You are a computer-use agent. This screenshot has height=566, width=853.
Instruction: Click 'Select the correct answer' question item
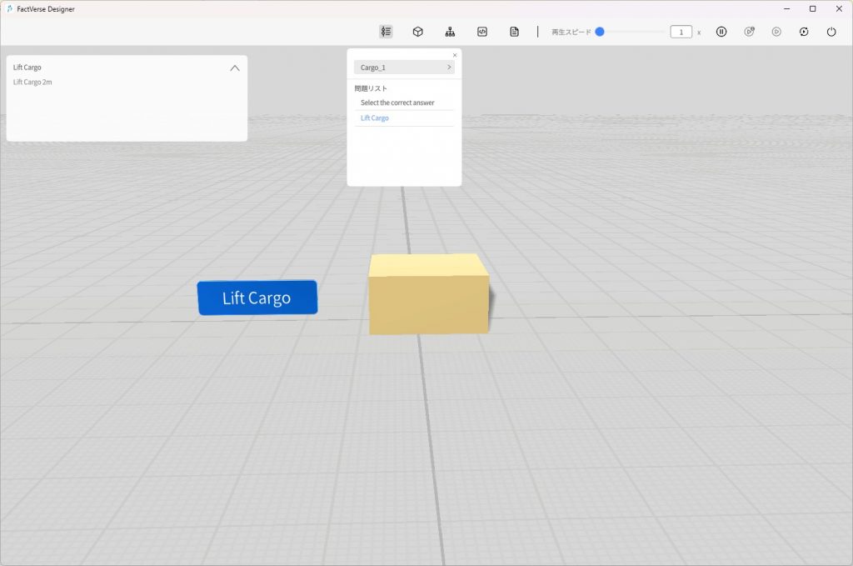(x=397, y=103)
